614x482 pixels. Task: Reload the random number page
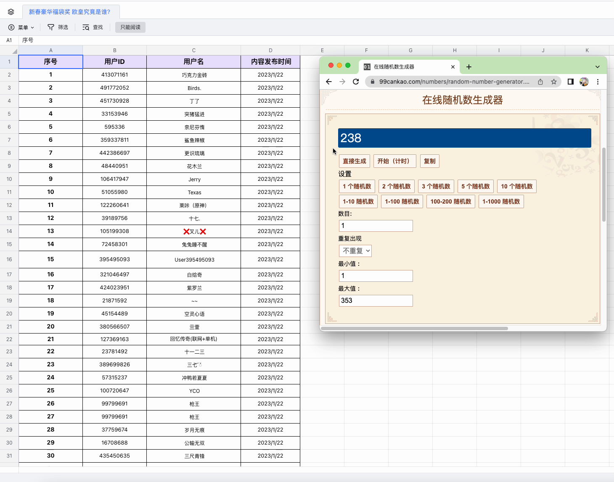356,82
